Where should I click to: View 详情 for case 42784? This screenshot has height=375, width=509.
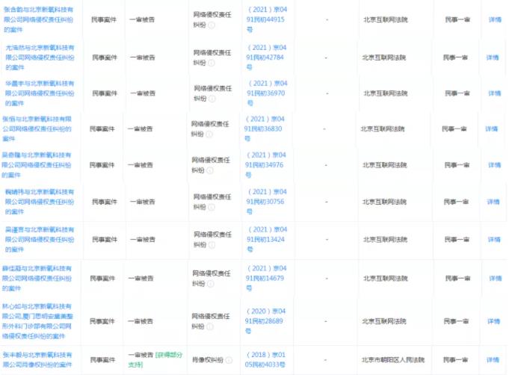pyautogui.click(x=493, y=58)
